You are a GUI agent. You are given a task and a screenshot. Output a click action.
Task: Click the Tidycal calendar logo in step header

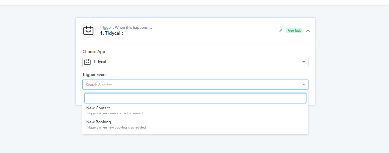(88, 30)
